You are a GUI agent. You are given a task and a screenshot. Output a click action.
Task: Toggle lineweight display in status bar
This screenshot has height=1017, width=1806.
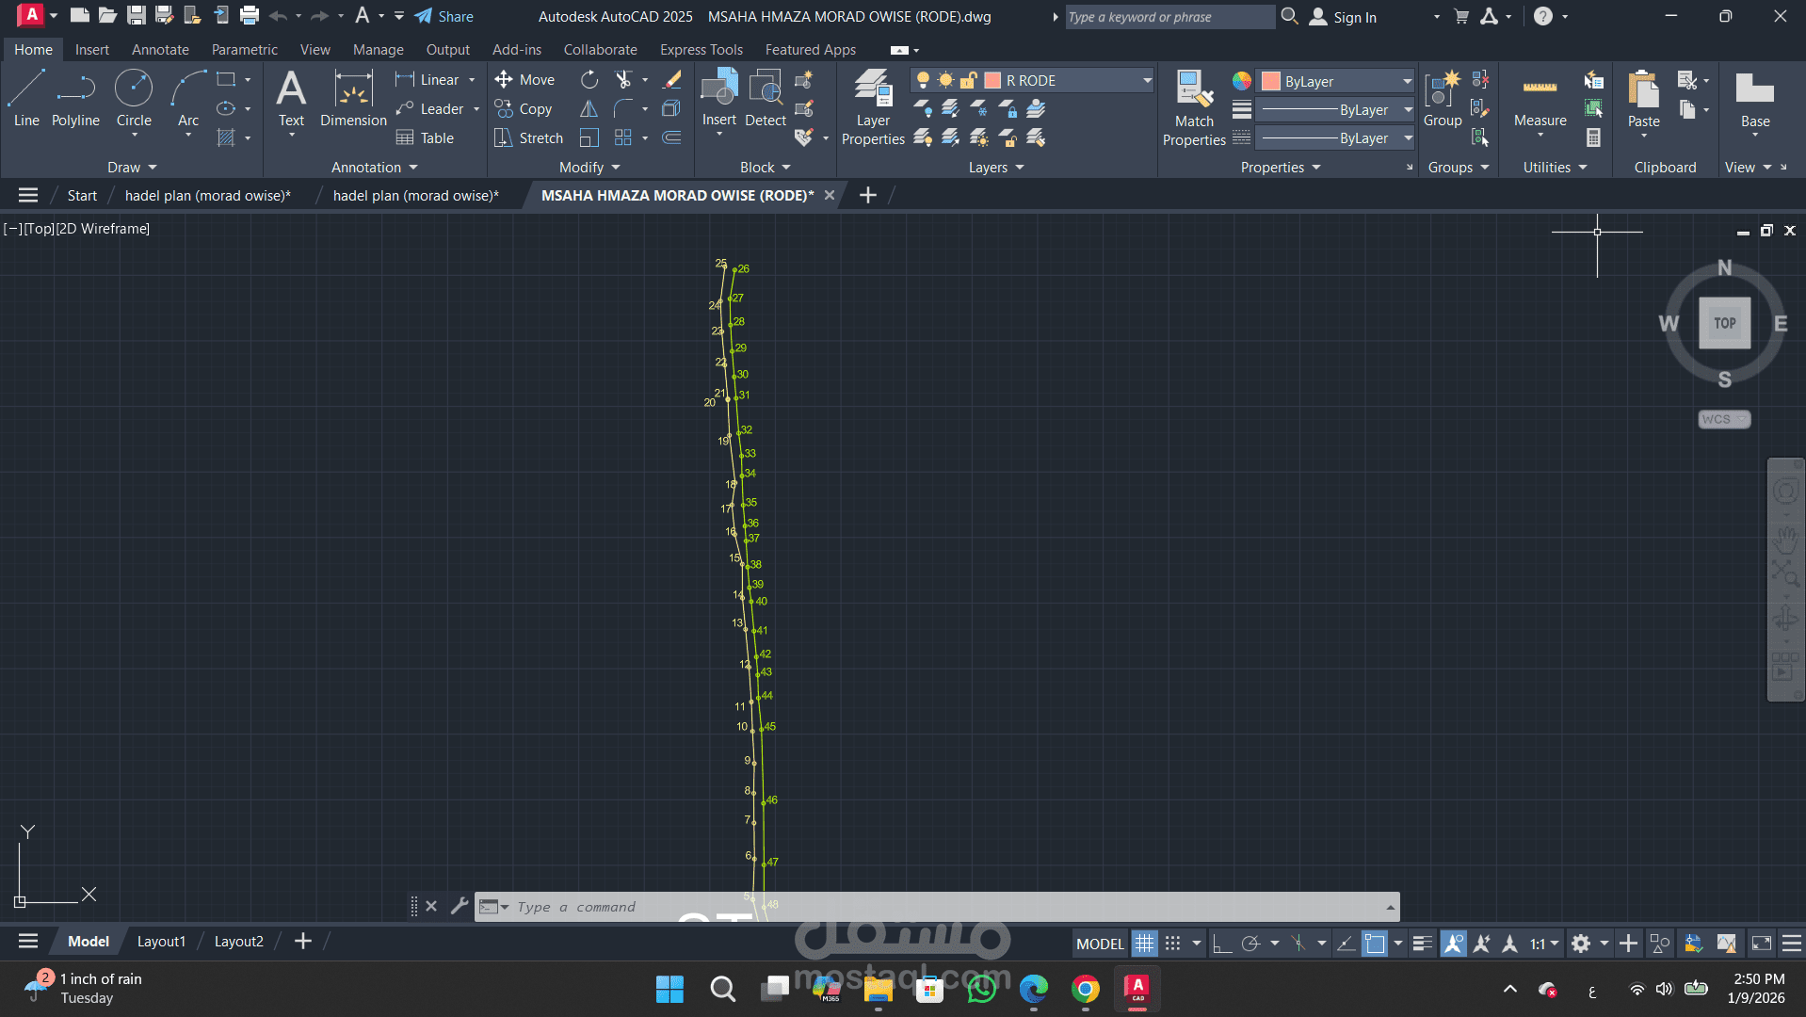click(x=1423, y=943)
